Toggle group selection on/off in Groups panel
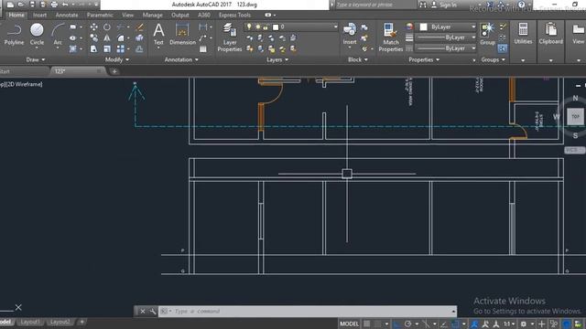Screen dimensions: 586x329 click(x=503, y=48)
